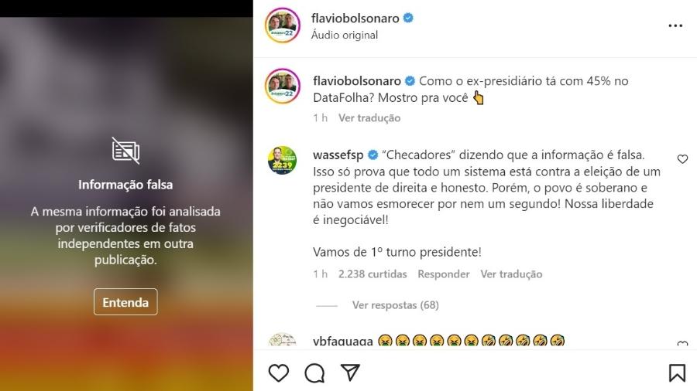697x391 pixels.
Task: Click Responder under wassefsp comment
Action: point(443,274)
